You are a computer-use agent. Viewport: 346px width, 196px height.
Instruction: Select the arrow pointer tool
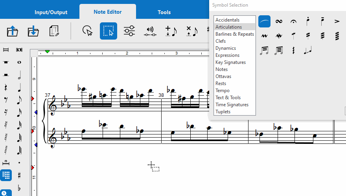click(87, 31)
